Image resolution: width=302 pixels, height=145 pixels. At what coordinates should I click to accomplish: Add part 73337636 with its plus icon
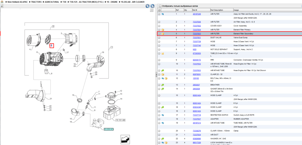tap(159, 22)
